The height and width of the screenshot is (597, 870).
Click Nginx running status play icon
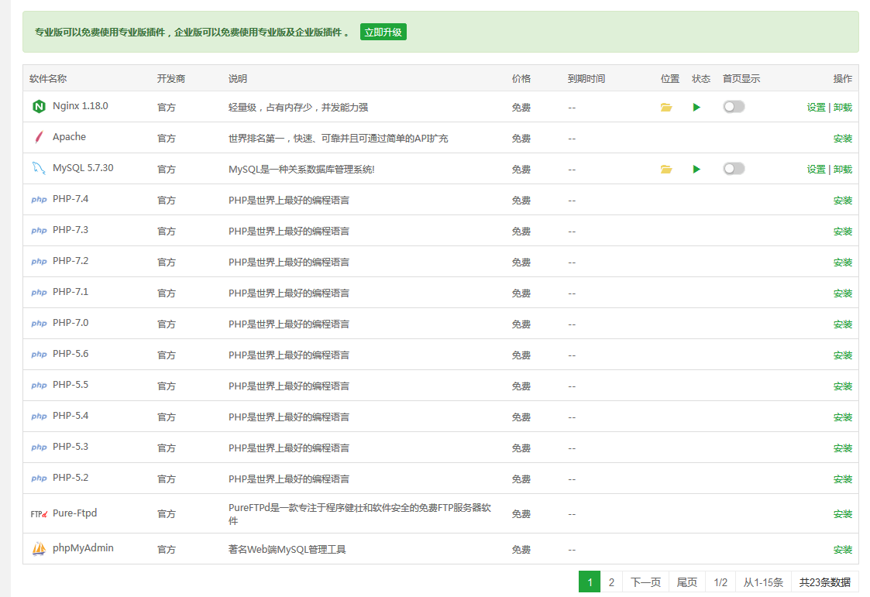[696, 107]
